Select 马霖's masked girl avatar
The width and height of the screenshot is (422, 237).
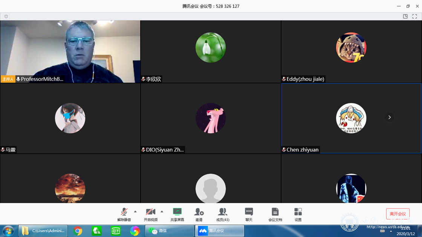point(70,118)
